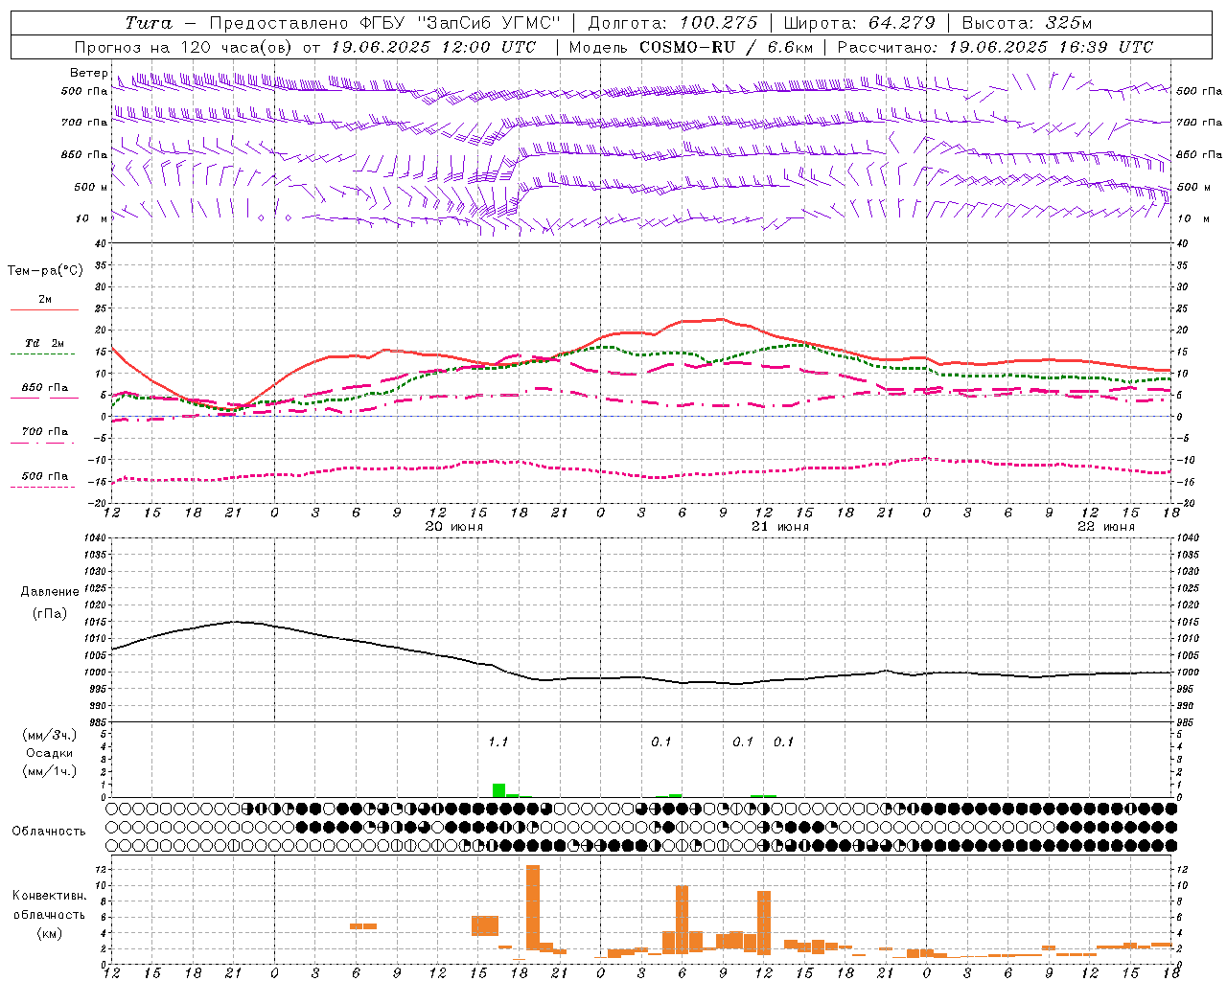Click the (мм/3ч.) units label
The width and height of the screenshot is (1227, 981).
click(50, 735)
